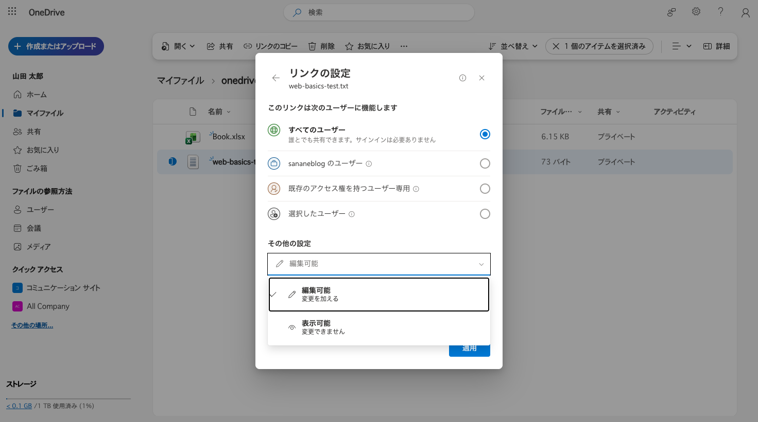
Task: Click the delete trash toolbar item 削除
Action: pos(321,46)
